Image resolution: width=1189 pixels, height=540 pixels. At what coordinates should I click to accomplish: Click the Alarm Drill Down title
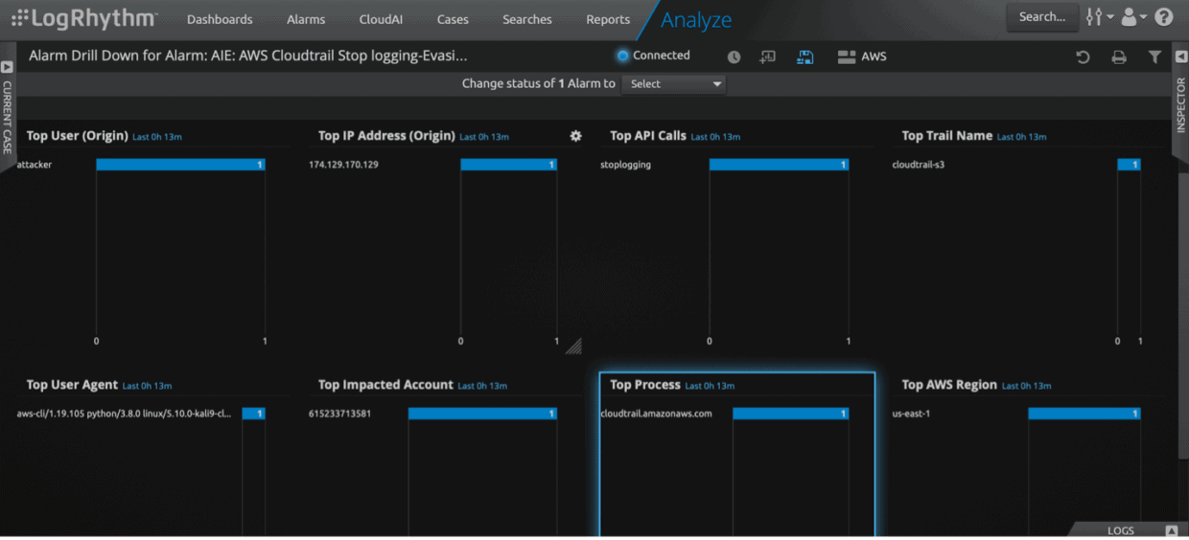pos(248,56)
